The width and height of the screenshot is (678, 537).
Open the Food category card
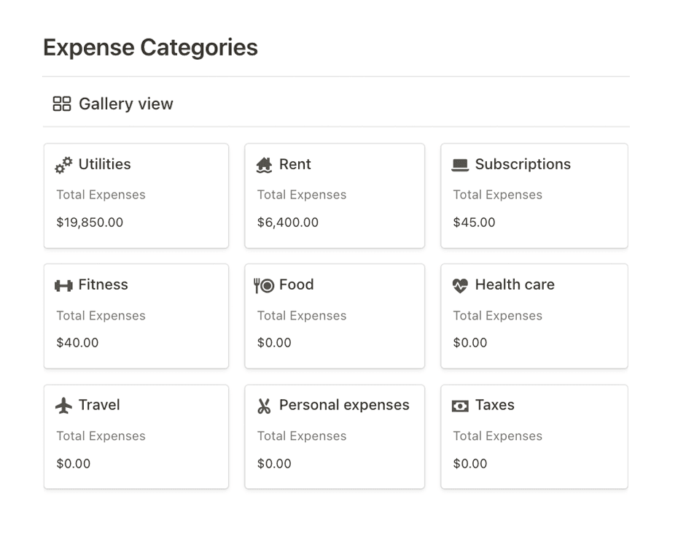(x=335, y=315)
